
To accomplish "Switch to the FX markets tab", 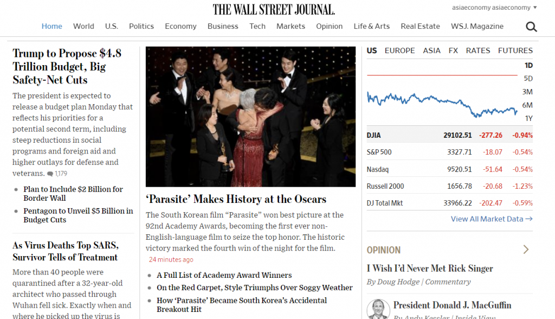I will click(453, 50).
